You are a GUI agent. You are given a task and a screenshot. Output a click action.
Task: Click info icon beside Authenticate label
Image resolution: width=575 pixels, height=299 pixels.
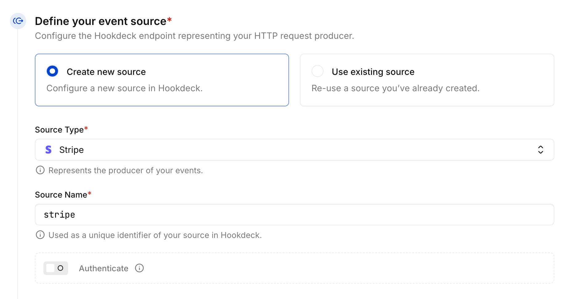point(139,268)
